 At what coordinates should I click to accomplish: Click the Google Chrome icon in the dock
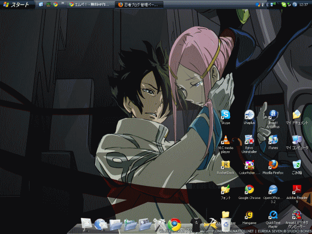(x=174, y=225)
